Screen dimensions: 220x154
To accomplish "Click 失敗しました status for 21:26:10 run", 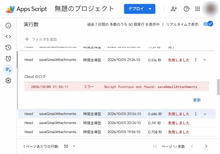I will pos(179,60).
